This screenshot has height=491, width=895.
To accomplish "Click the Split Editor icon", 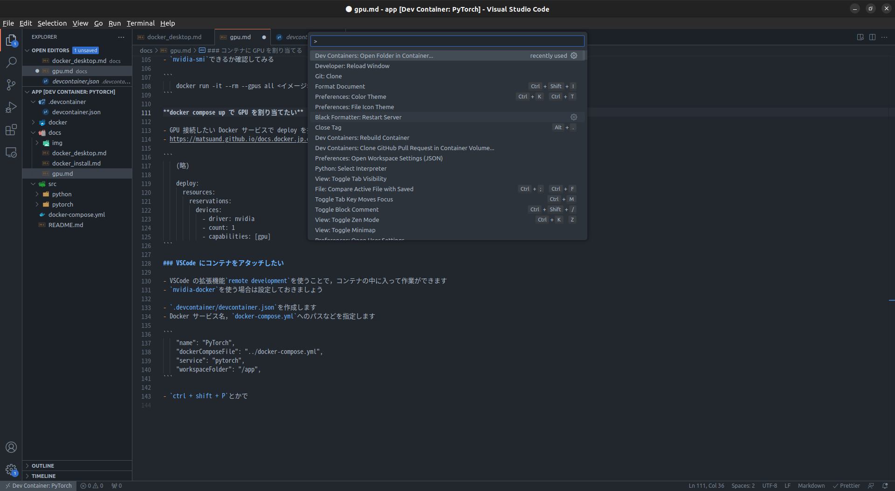I will click(x=872, y=37).
